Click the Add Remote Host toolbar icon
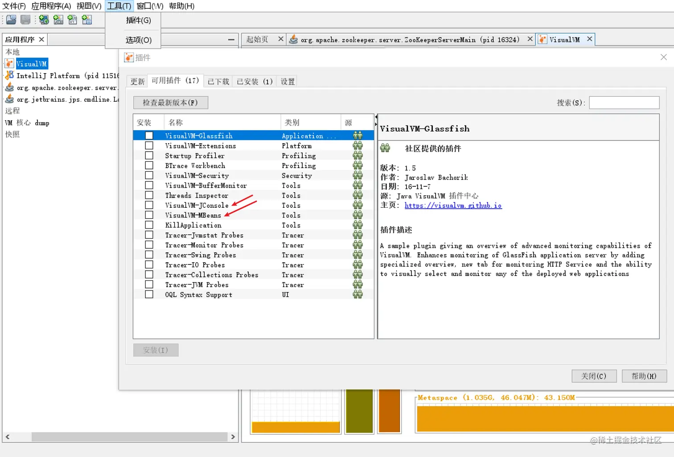Viewport: 674px width, 457px height. pyautogui.click(x=44, y=20)
